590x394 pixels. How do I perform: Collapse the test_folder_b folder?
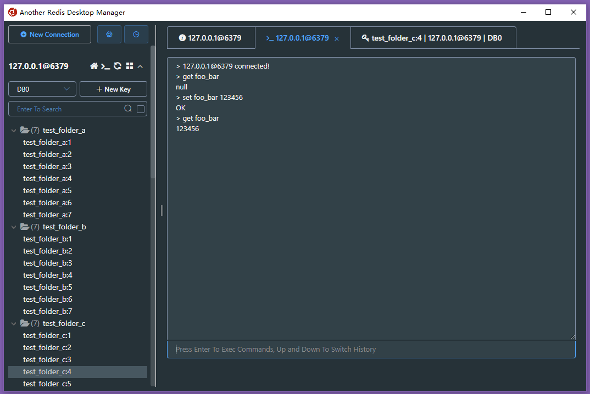(13, 227)
